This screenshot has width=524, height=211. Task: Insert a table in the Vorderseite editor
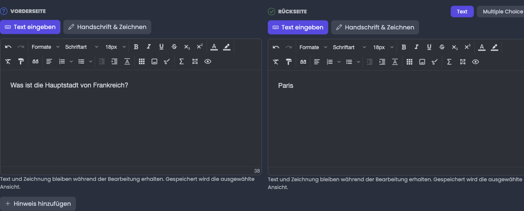[x=142, y=62]
